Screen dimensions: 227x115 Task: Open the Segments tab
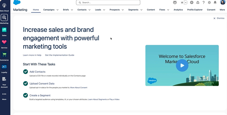click(x=133, y=10)
